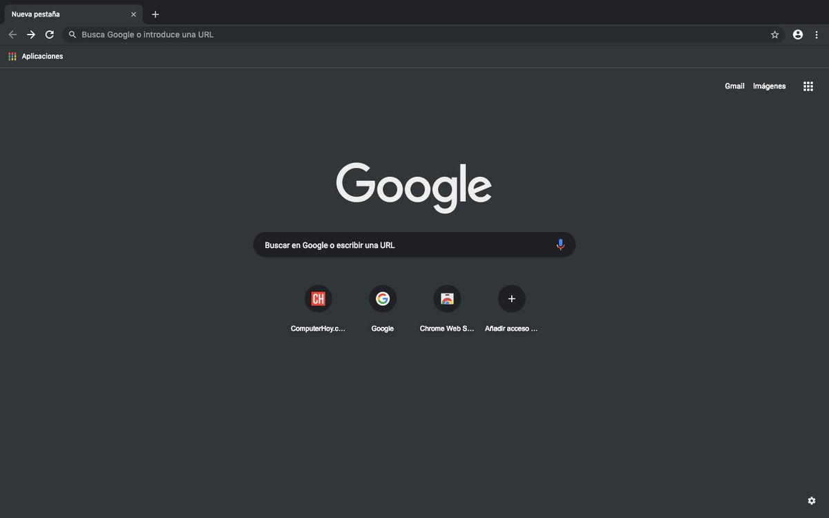Viewport: 829px width, 518px height.
Task: Open the Chrome Web Store shortcut
Action: coord(447,299)
